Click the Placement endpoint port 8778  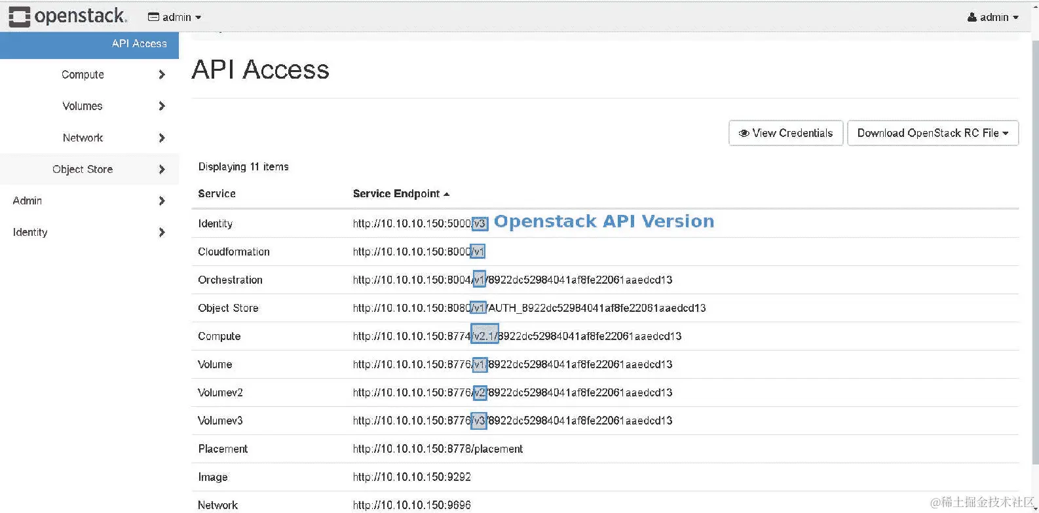coord(438,449)
